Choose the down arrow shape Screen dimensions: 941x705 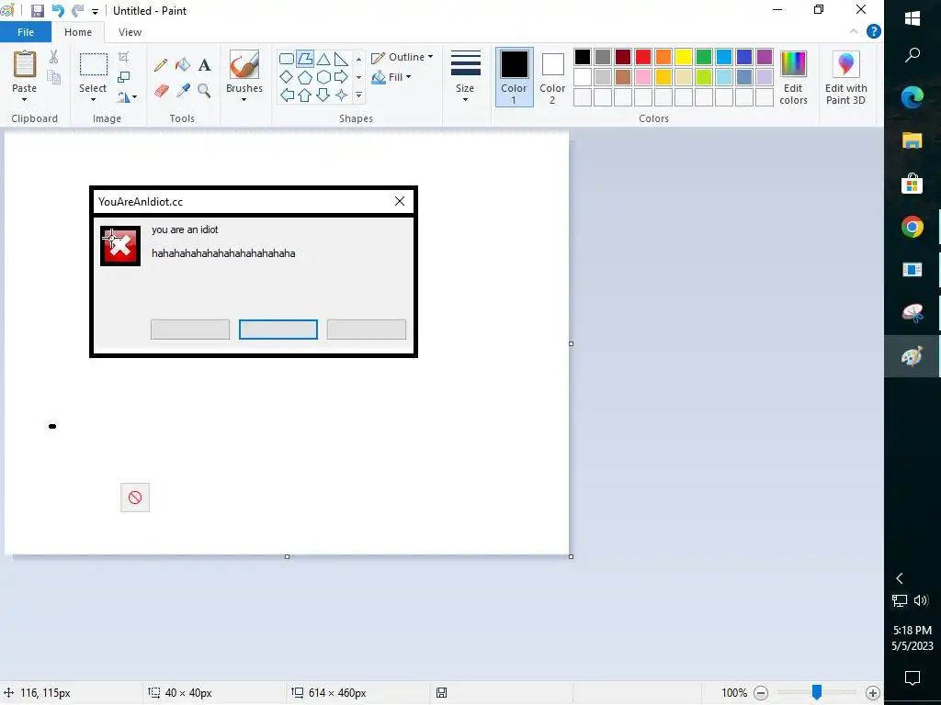tap(323, 95)
